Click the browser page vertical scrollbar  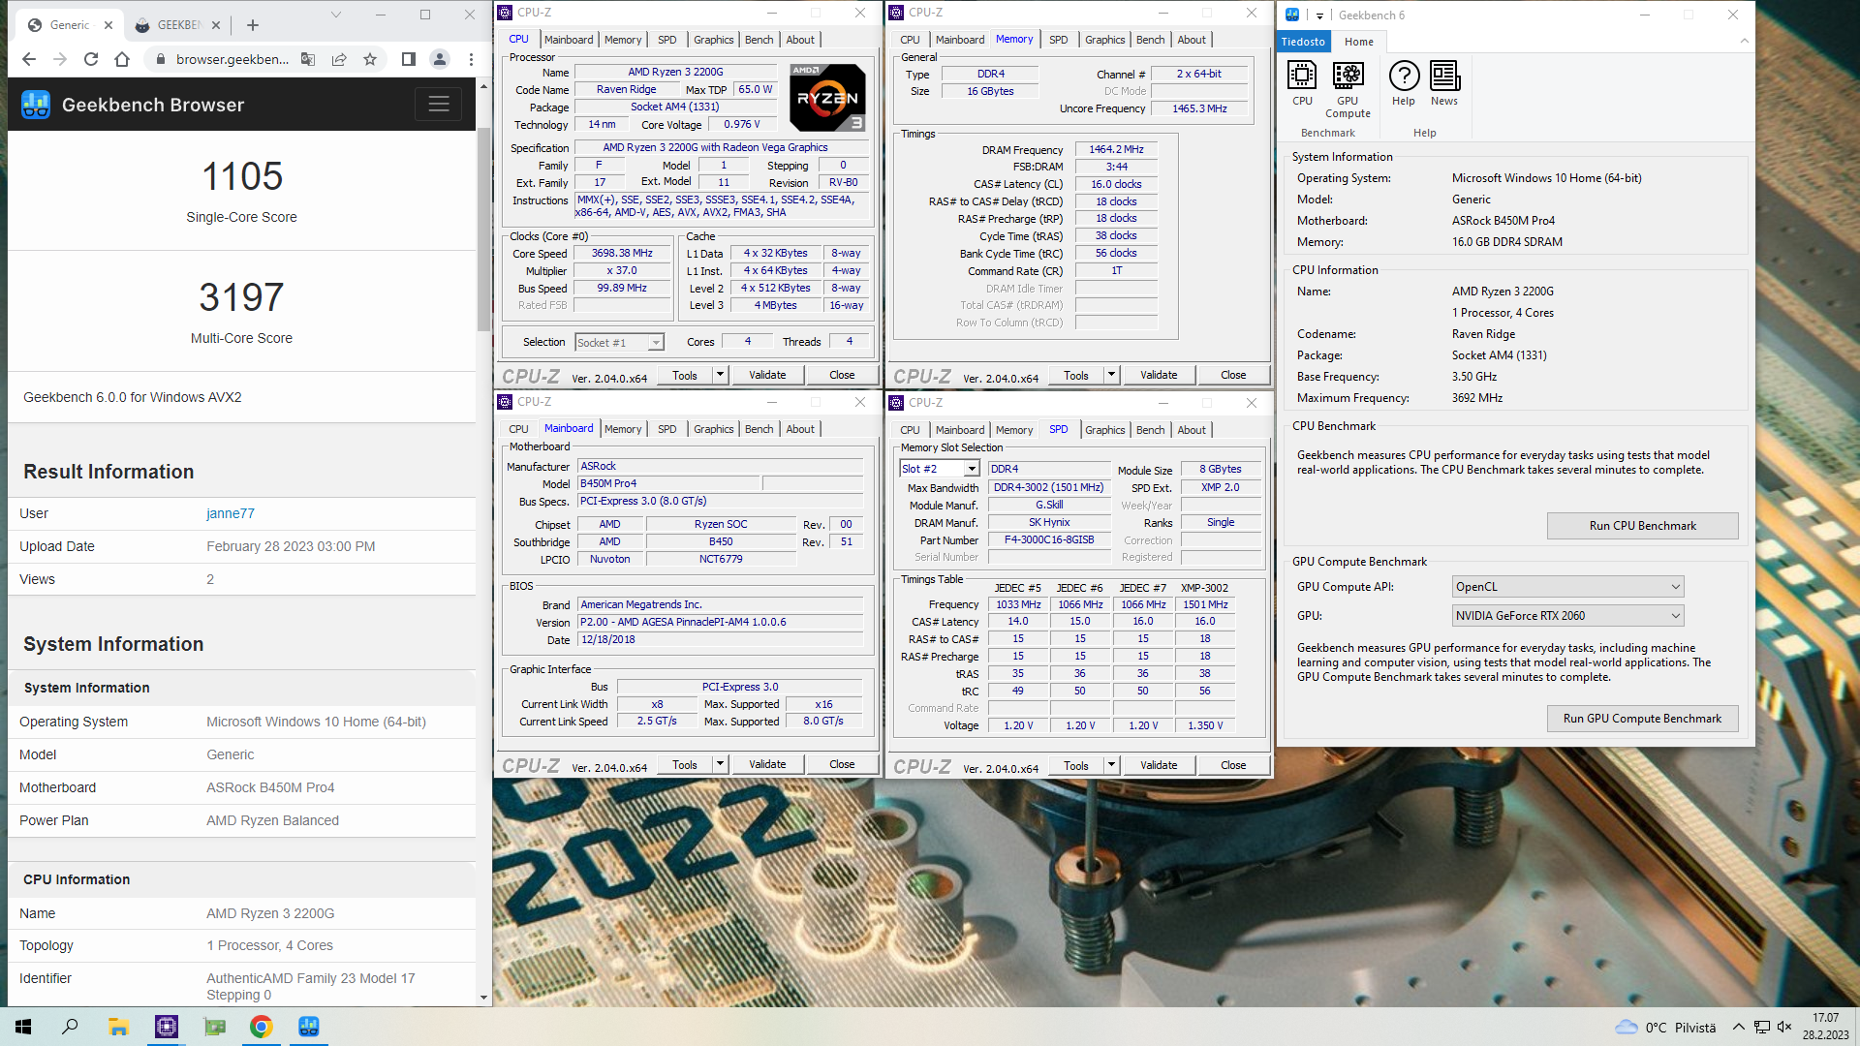point(484,228)
